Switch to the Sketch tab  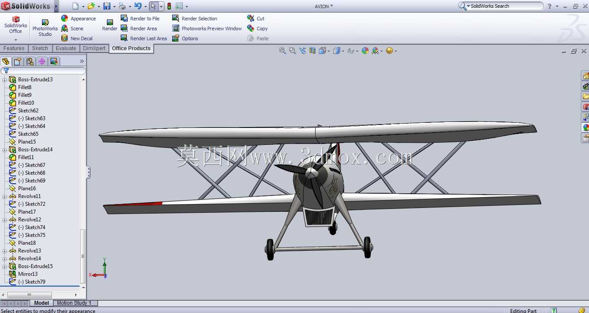coord(40,48)
